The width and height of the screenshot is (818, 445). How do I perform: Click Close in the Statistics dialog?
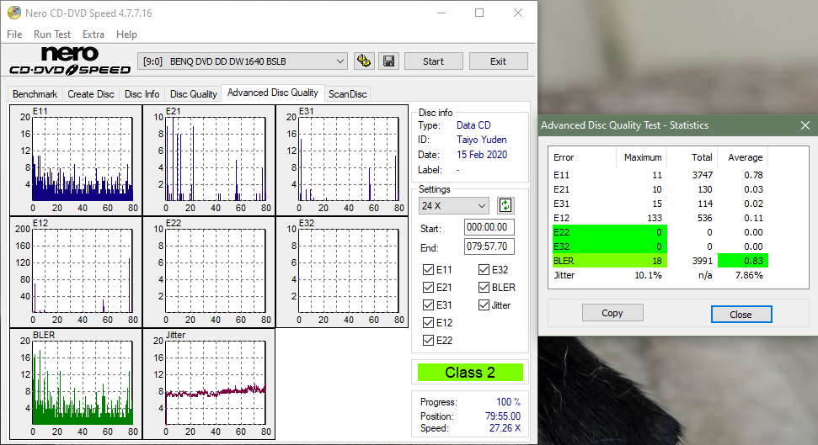point(740,315)
